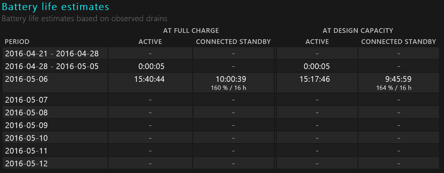Select the 2016-05-12 period row
Image resolution: width=444 pixels, height=173 pixels.
pyautogui.click(x=221, y=164)
